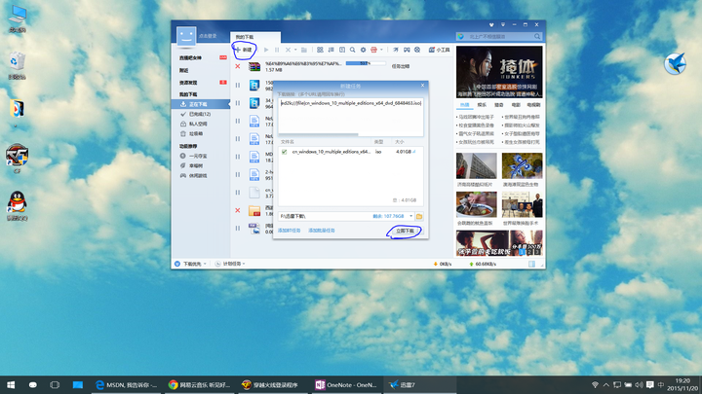This screenshot has height=394, width=702.
Task: Switch to the 我的下载 tab
Action: pos(255,37)
